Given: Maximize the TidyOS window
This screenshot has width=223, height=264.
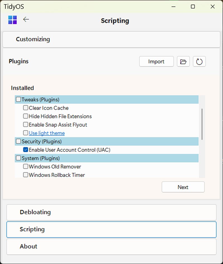Looking at the screenshot, I should click(193, 7).
